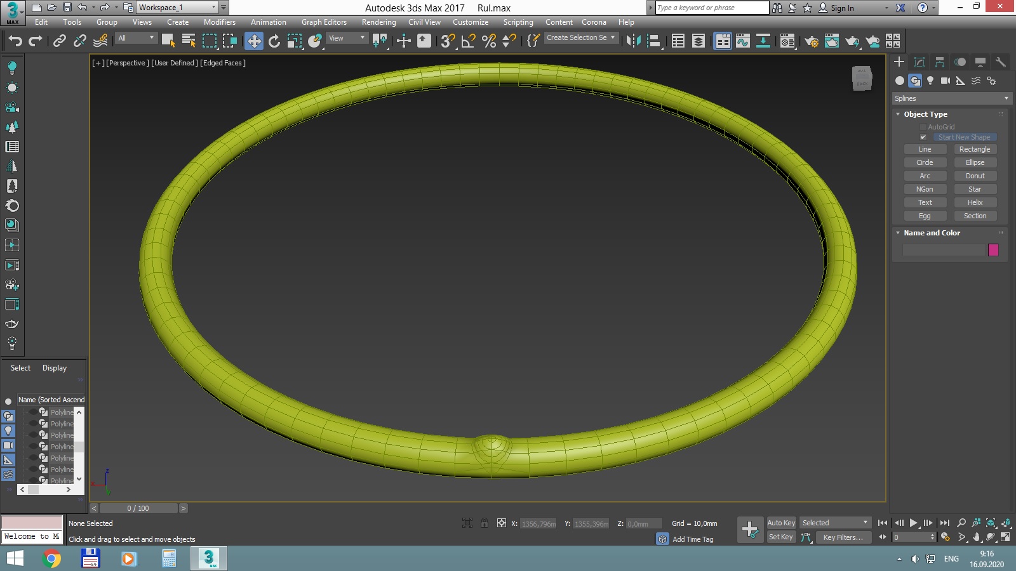Click the Donut shape button

pos(975,176)
